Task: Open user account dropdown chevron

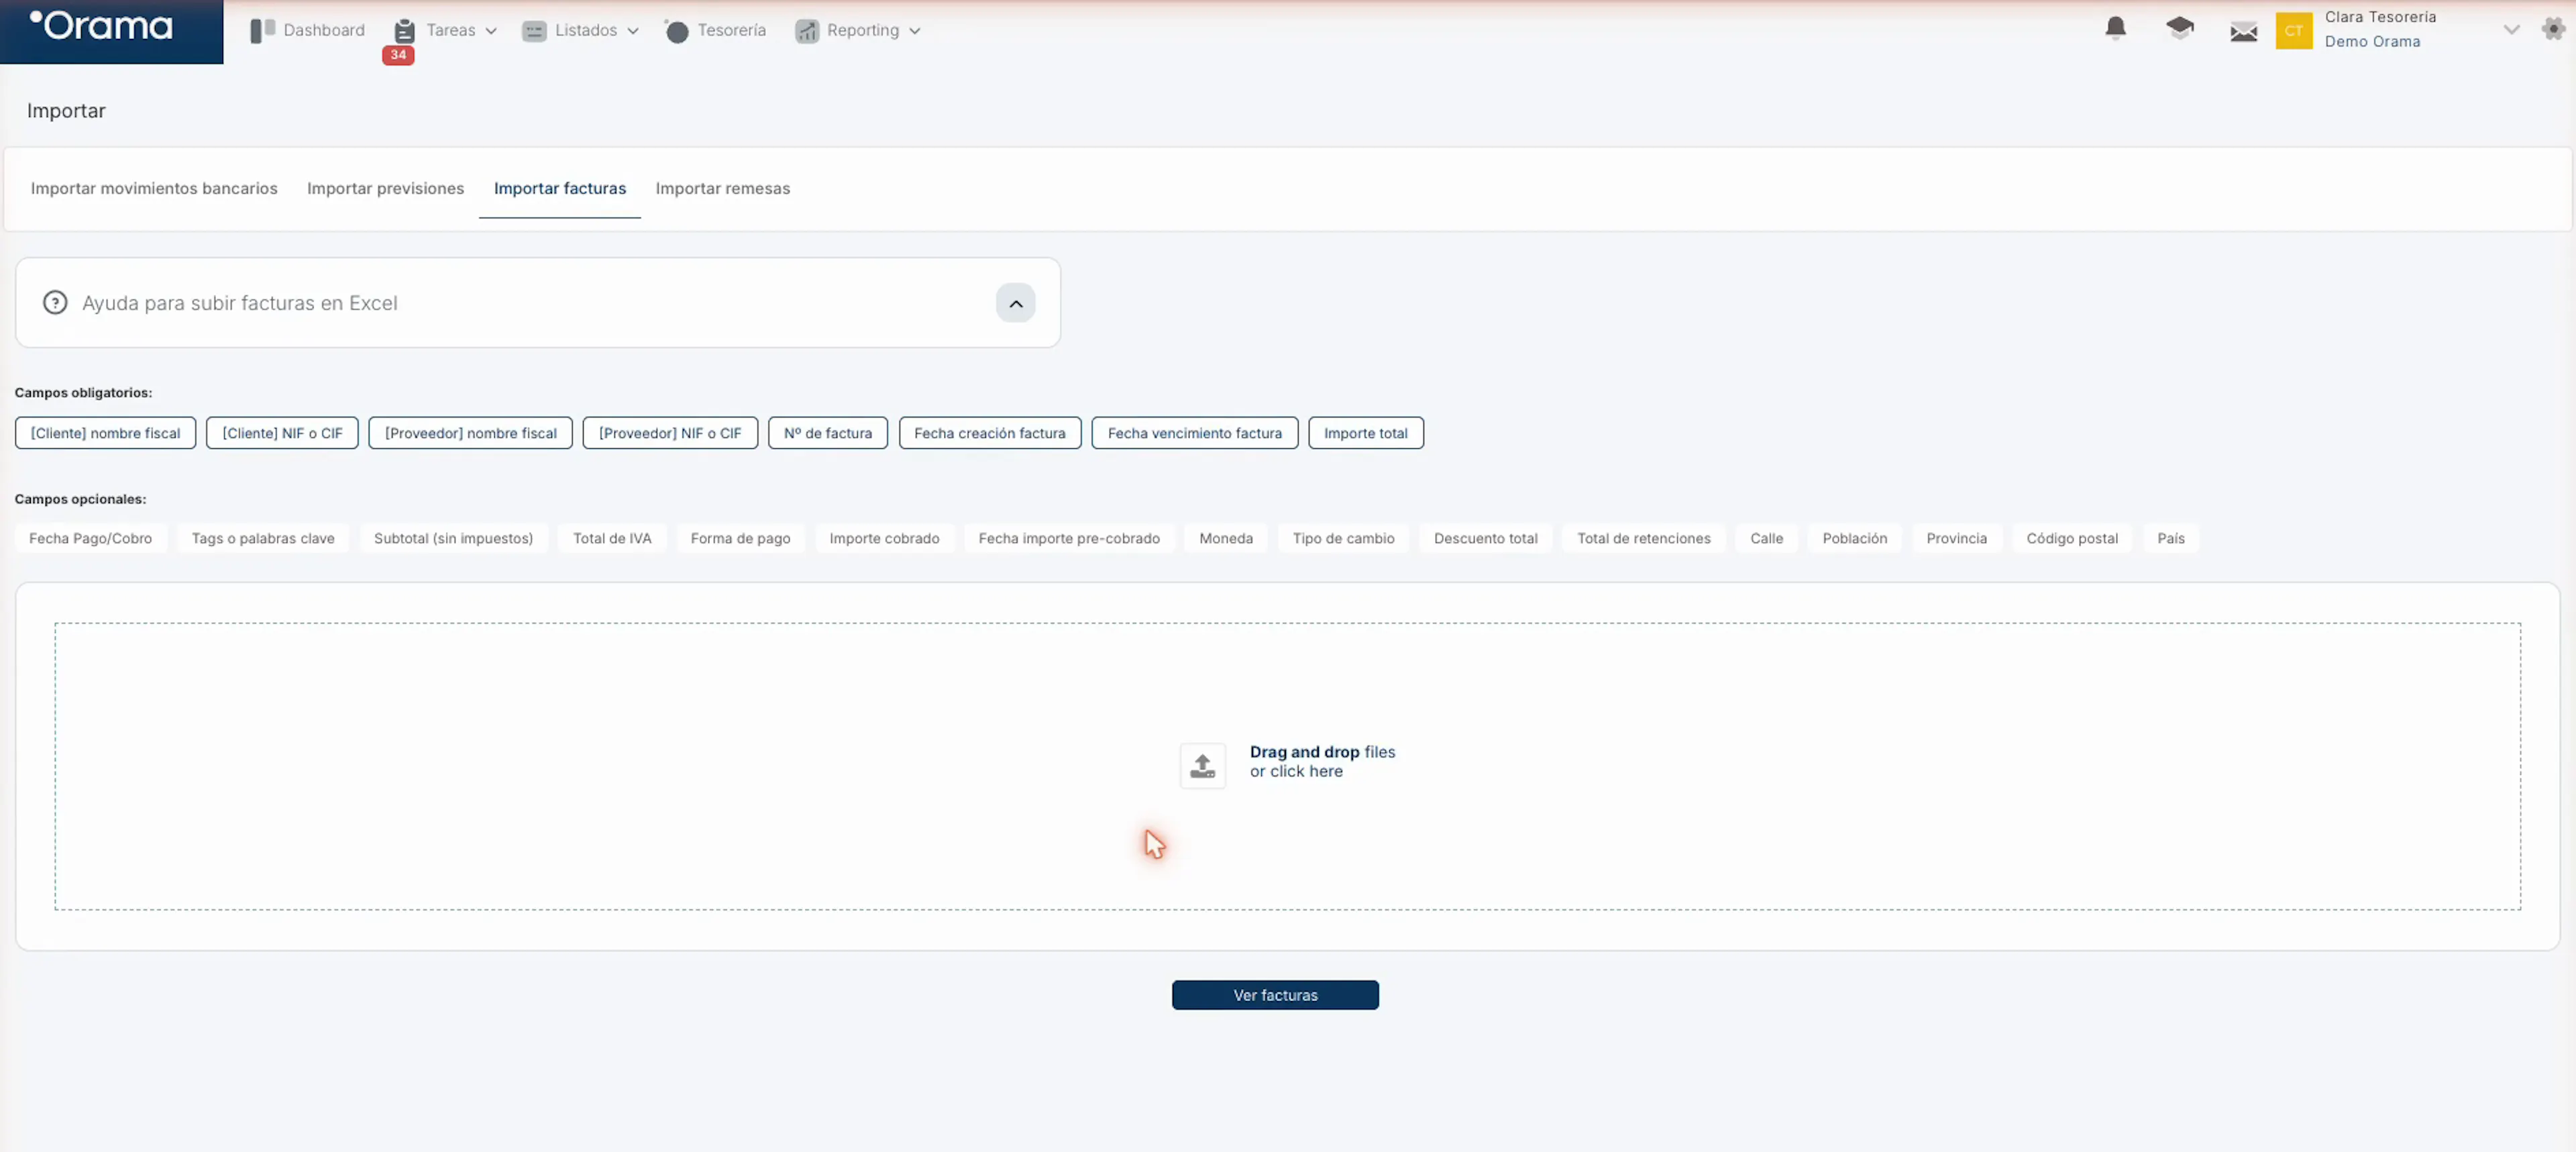Action: click(x=2510, y=30)
